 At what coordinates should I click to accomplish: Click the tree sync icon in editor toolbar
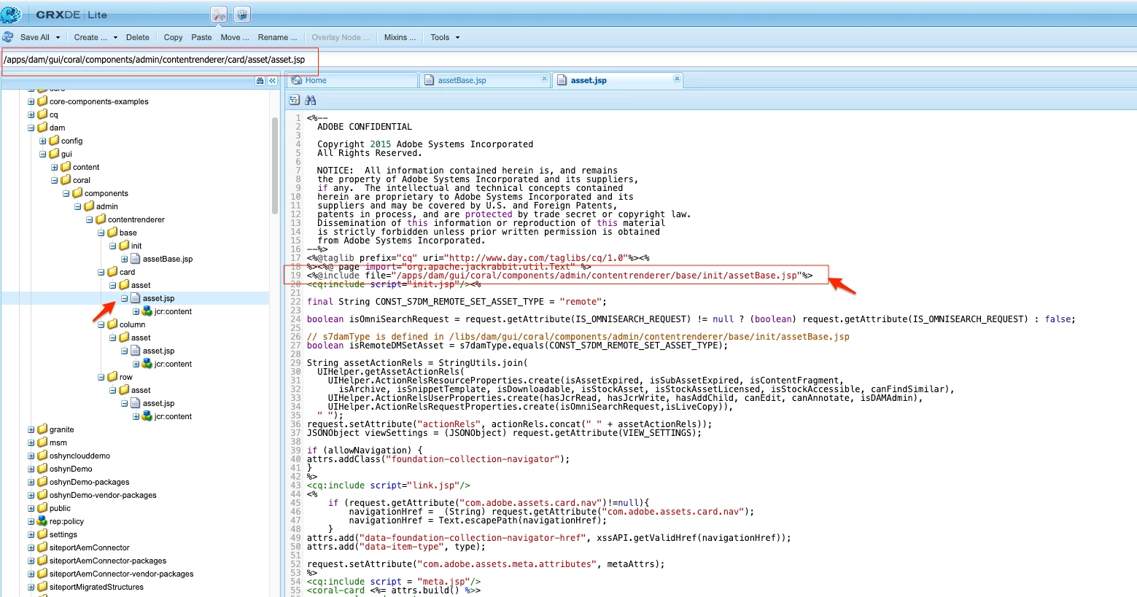(295, 100)
